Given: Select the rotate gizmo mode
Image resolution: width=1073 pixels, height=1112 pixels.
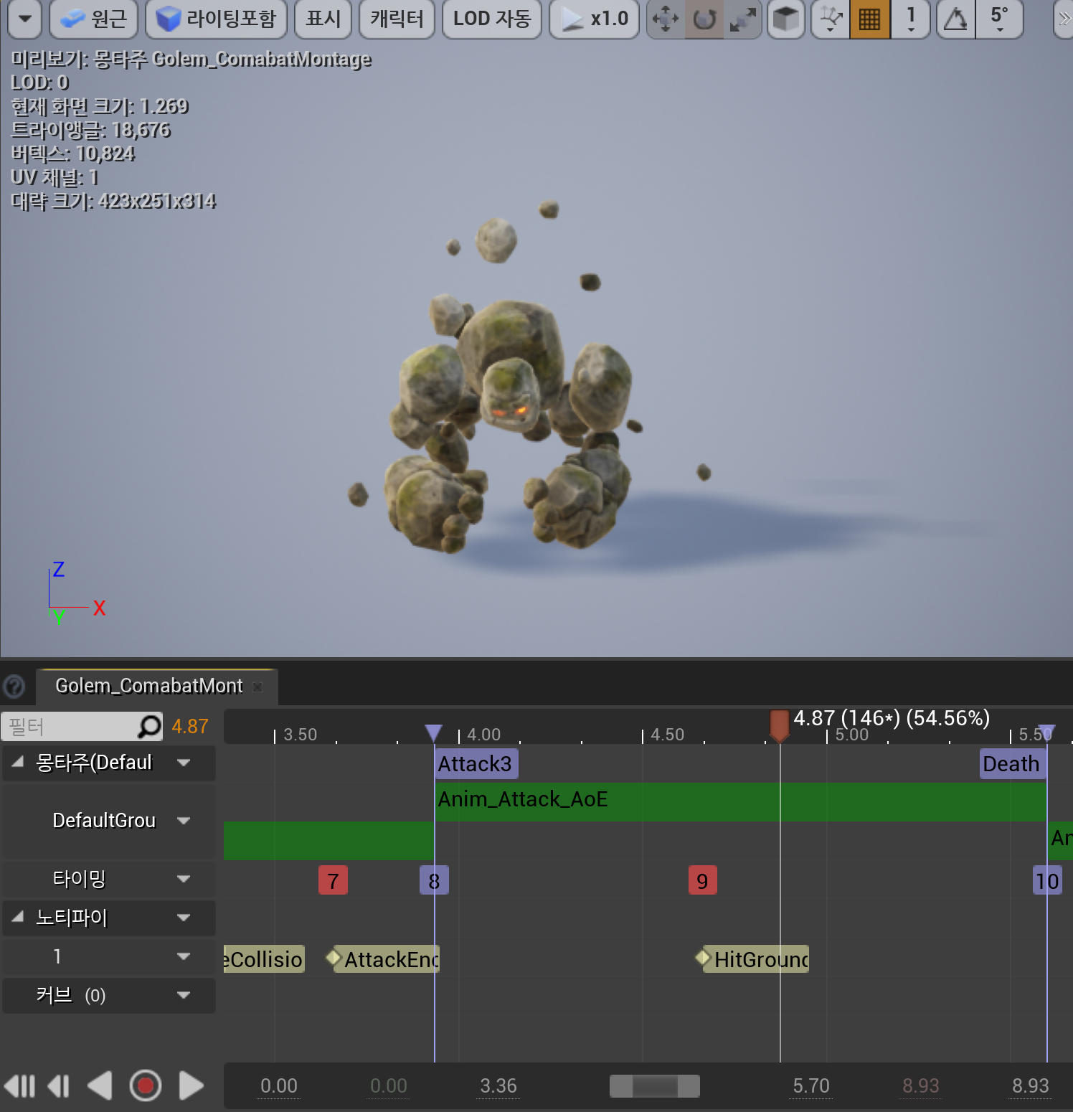Looking at the screenshot, I should click(x=704, y=19).
